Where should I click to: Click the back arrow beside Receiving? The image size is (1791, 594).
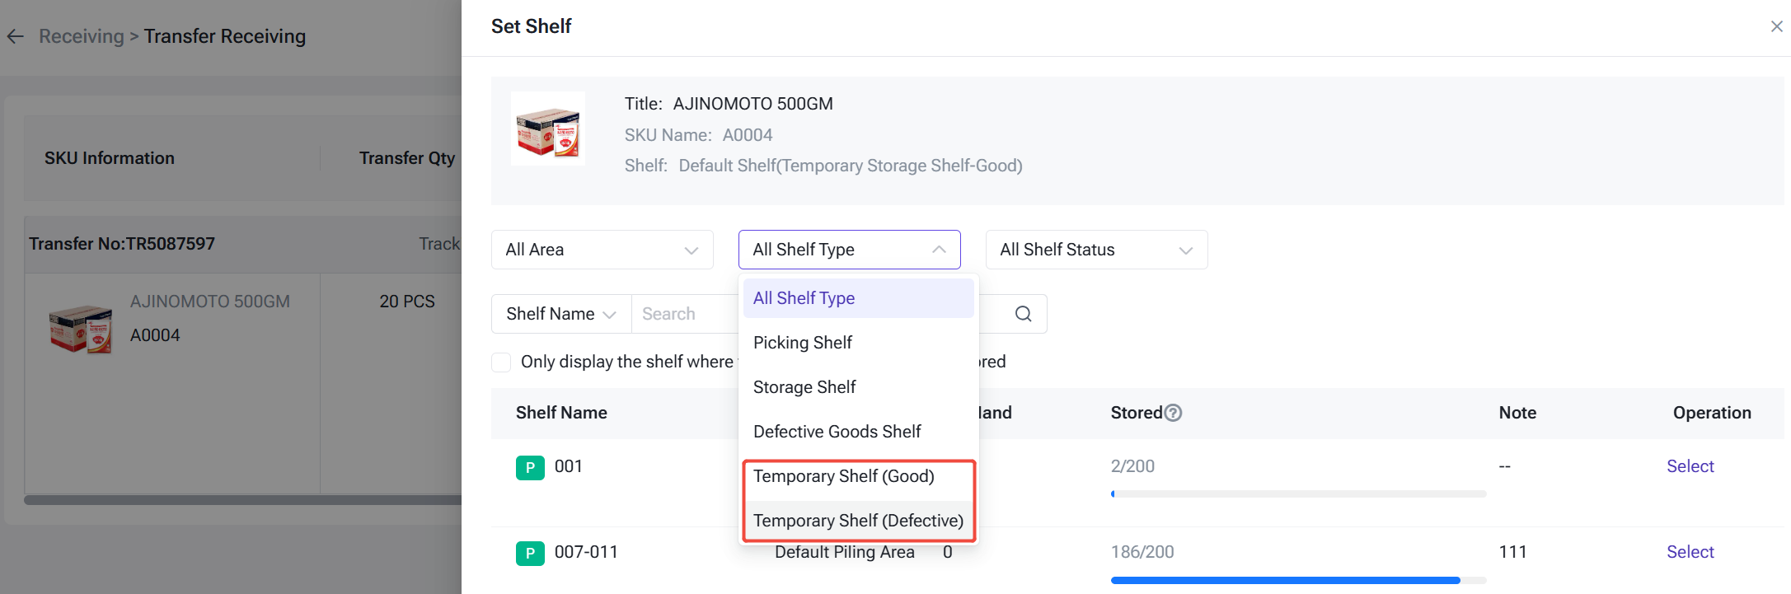point(16,36)
